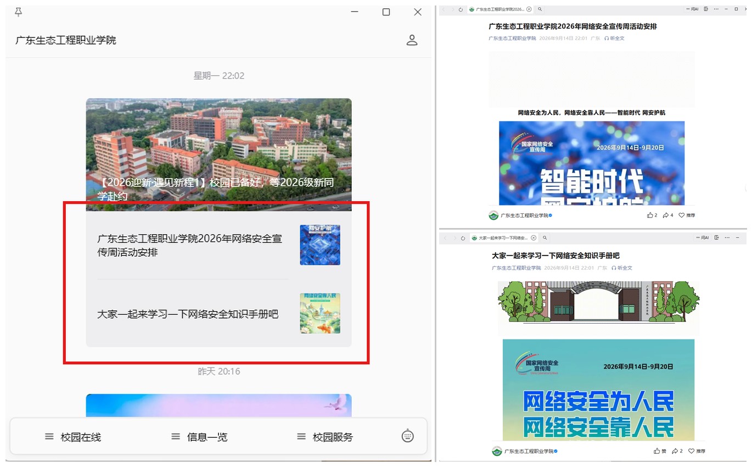Like the bottom article with 赞
752x467 pixels.
[660, 451]
